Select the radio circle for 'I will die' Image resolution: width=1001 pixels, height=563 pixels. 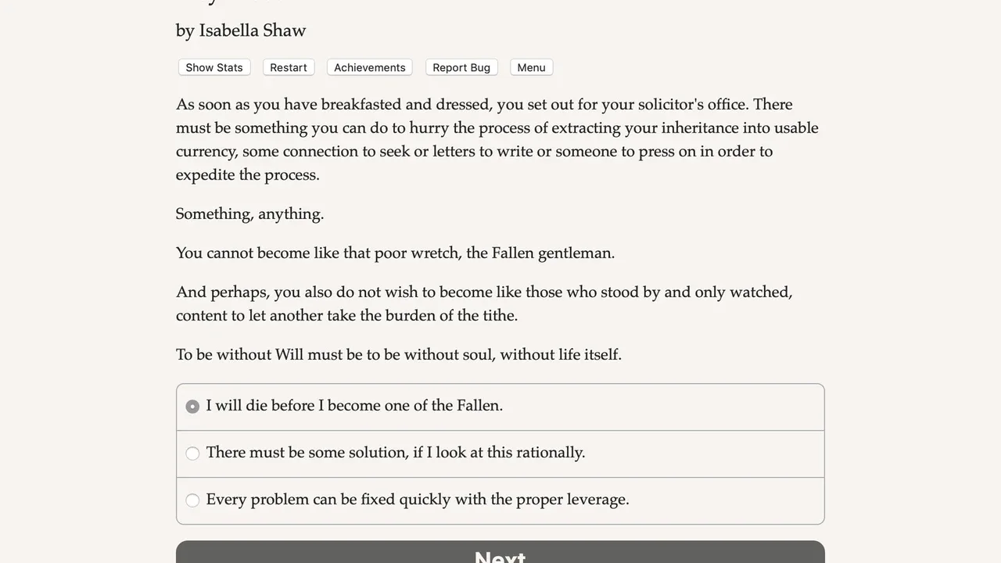192,407
